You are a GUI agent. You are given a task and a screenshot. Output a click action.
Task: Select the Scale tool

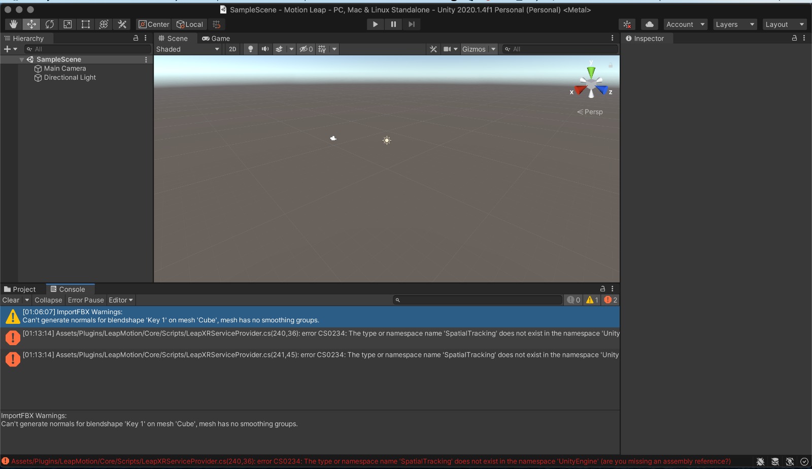[x=67, y=24]
